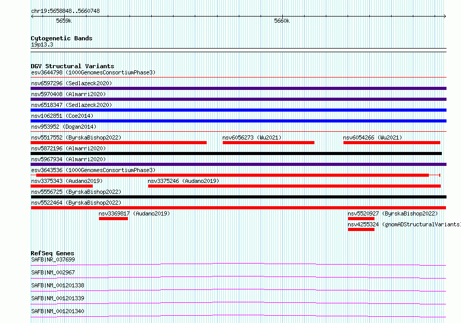Open the Cytogenetic Bands track title
Screen dimensions: 461x323
click(x=62, y=38)
